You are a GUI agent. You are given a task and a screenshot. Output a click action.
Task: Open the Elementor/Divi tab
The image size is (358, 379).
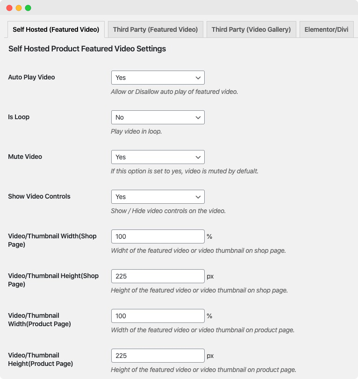[326, 29]
